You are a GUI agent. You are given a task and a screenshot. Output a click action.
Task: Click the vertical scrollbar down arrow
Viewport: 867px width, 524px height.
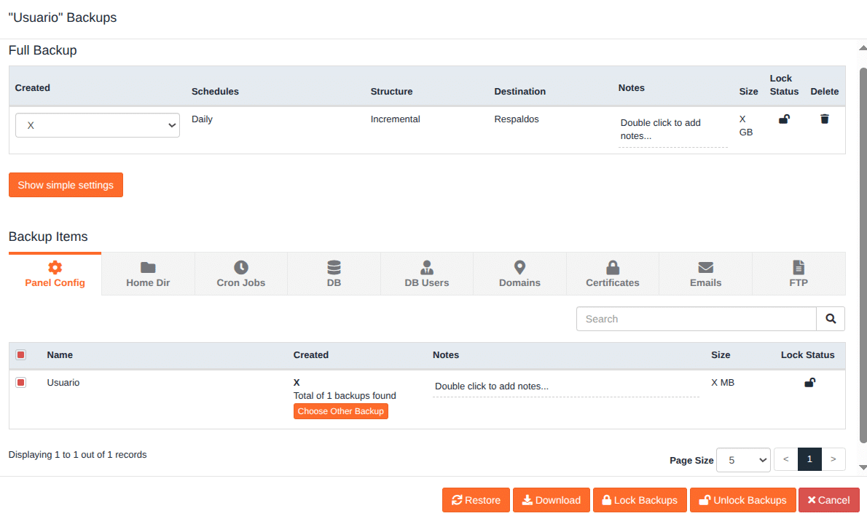pyautogui.click(x=863, y=467)
